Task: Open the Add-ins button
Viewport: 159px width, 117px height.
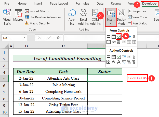Action: pos(72,17)
